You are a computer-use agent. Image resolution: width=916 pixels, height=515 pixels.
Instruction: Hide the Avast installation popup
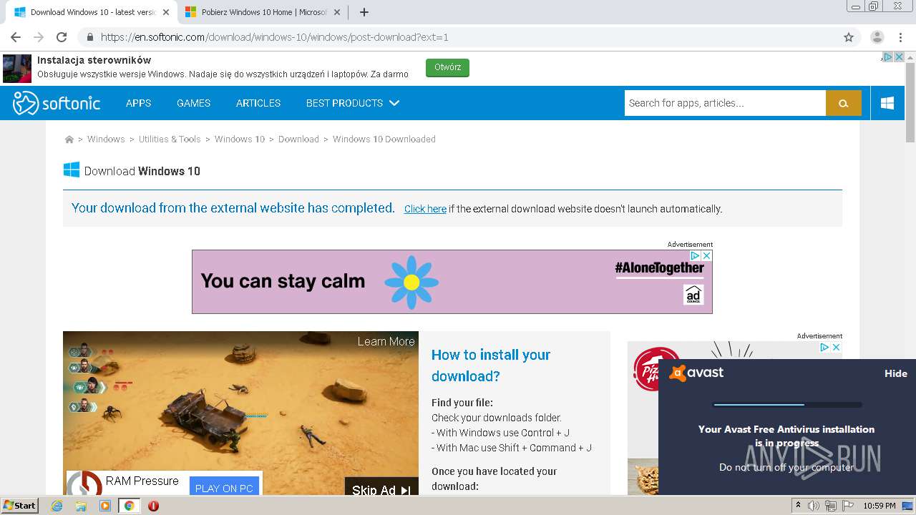click(895, 373)
